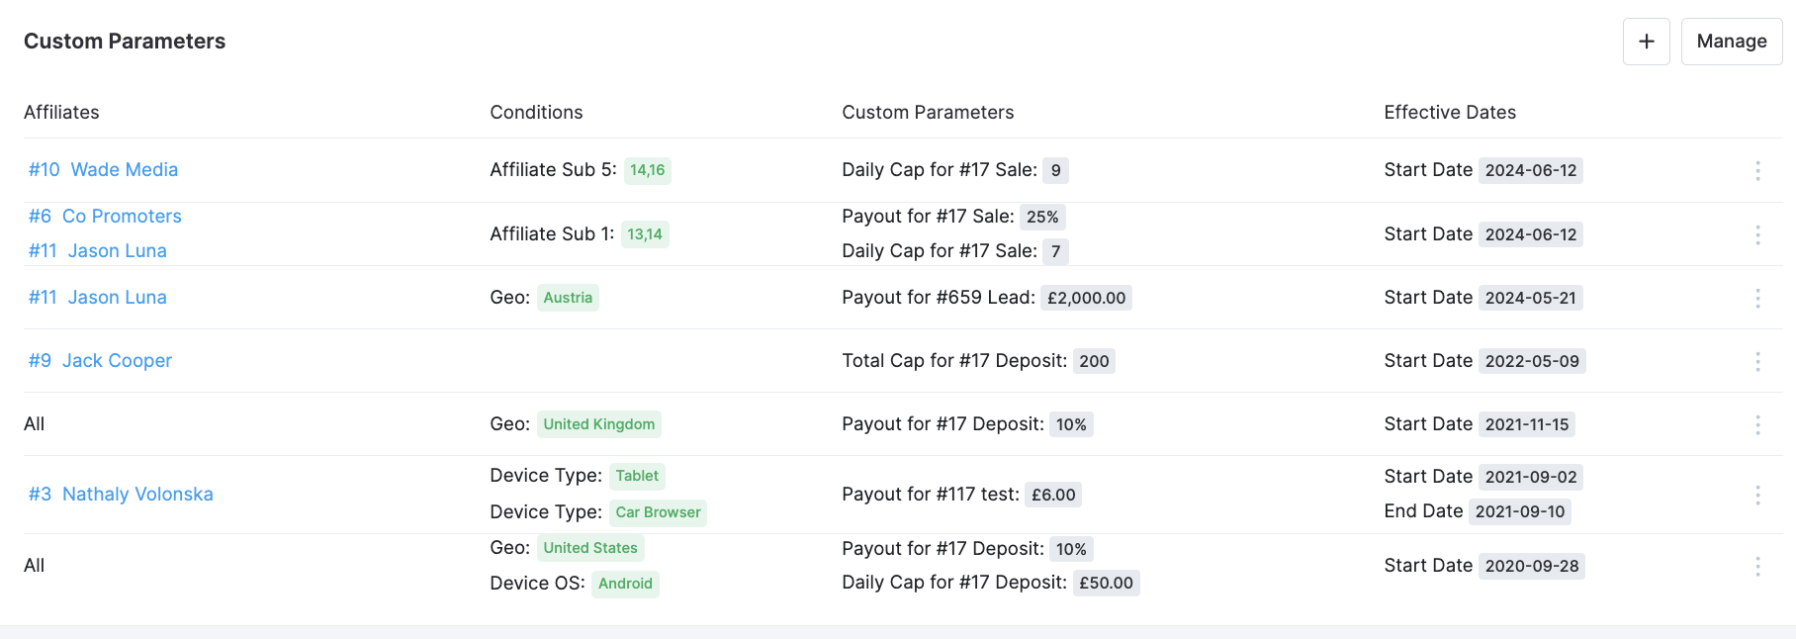Click the Manage button
This screenshot has height=639, width=1796.
pyautogui.click(x=1732, y=42)
